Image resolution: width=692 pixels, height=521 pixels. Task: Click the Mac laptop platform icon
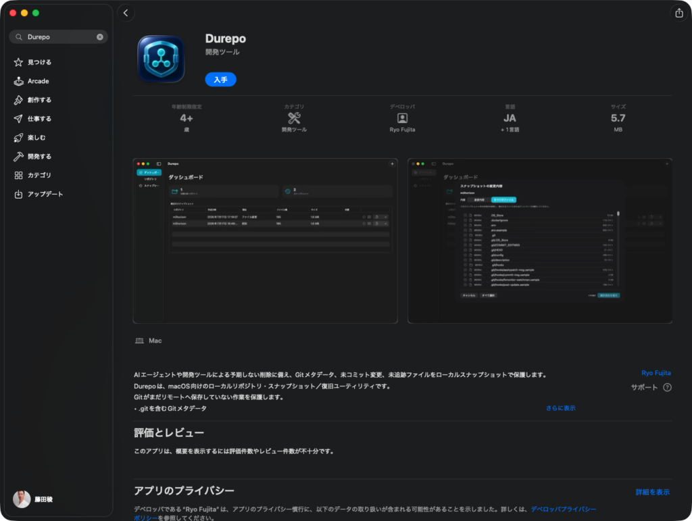pyautogui.click(x=139, y=341)
